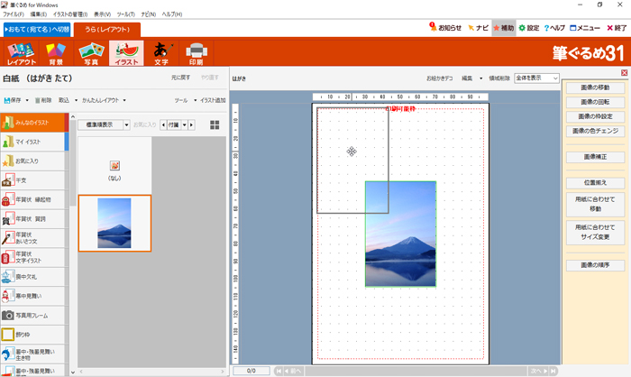This screenshot has width=631, height=377.
Task: Open the 標準順表示 sort dropdown
Action: click(102, 124)
